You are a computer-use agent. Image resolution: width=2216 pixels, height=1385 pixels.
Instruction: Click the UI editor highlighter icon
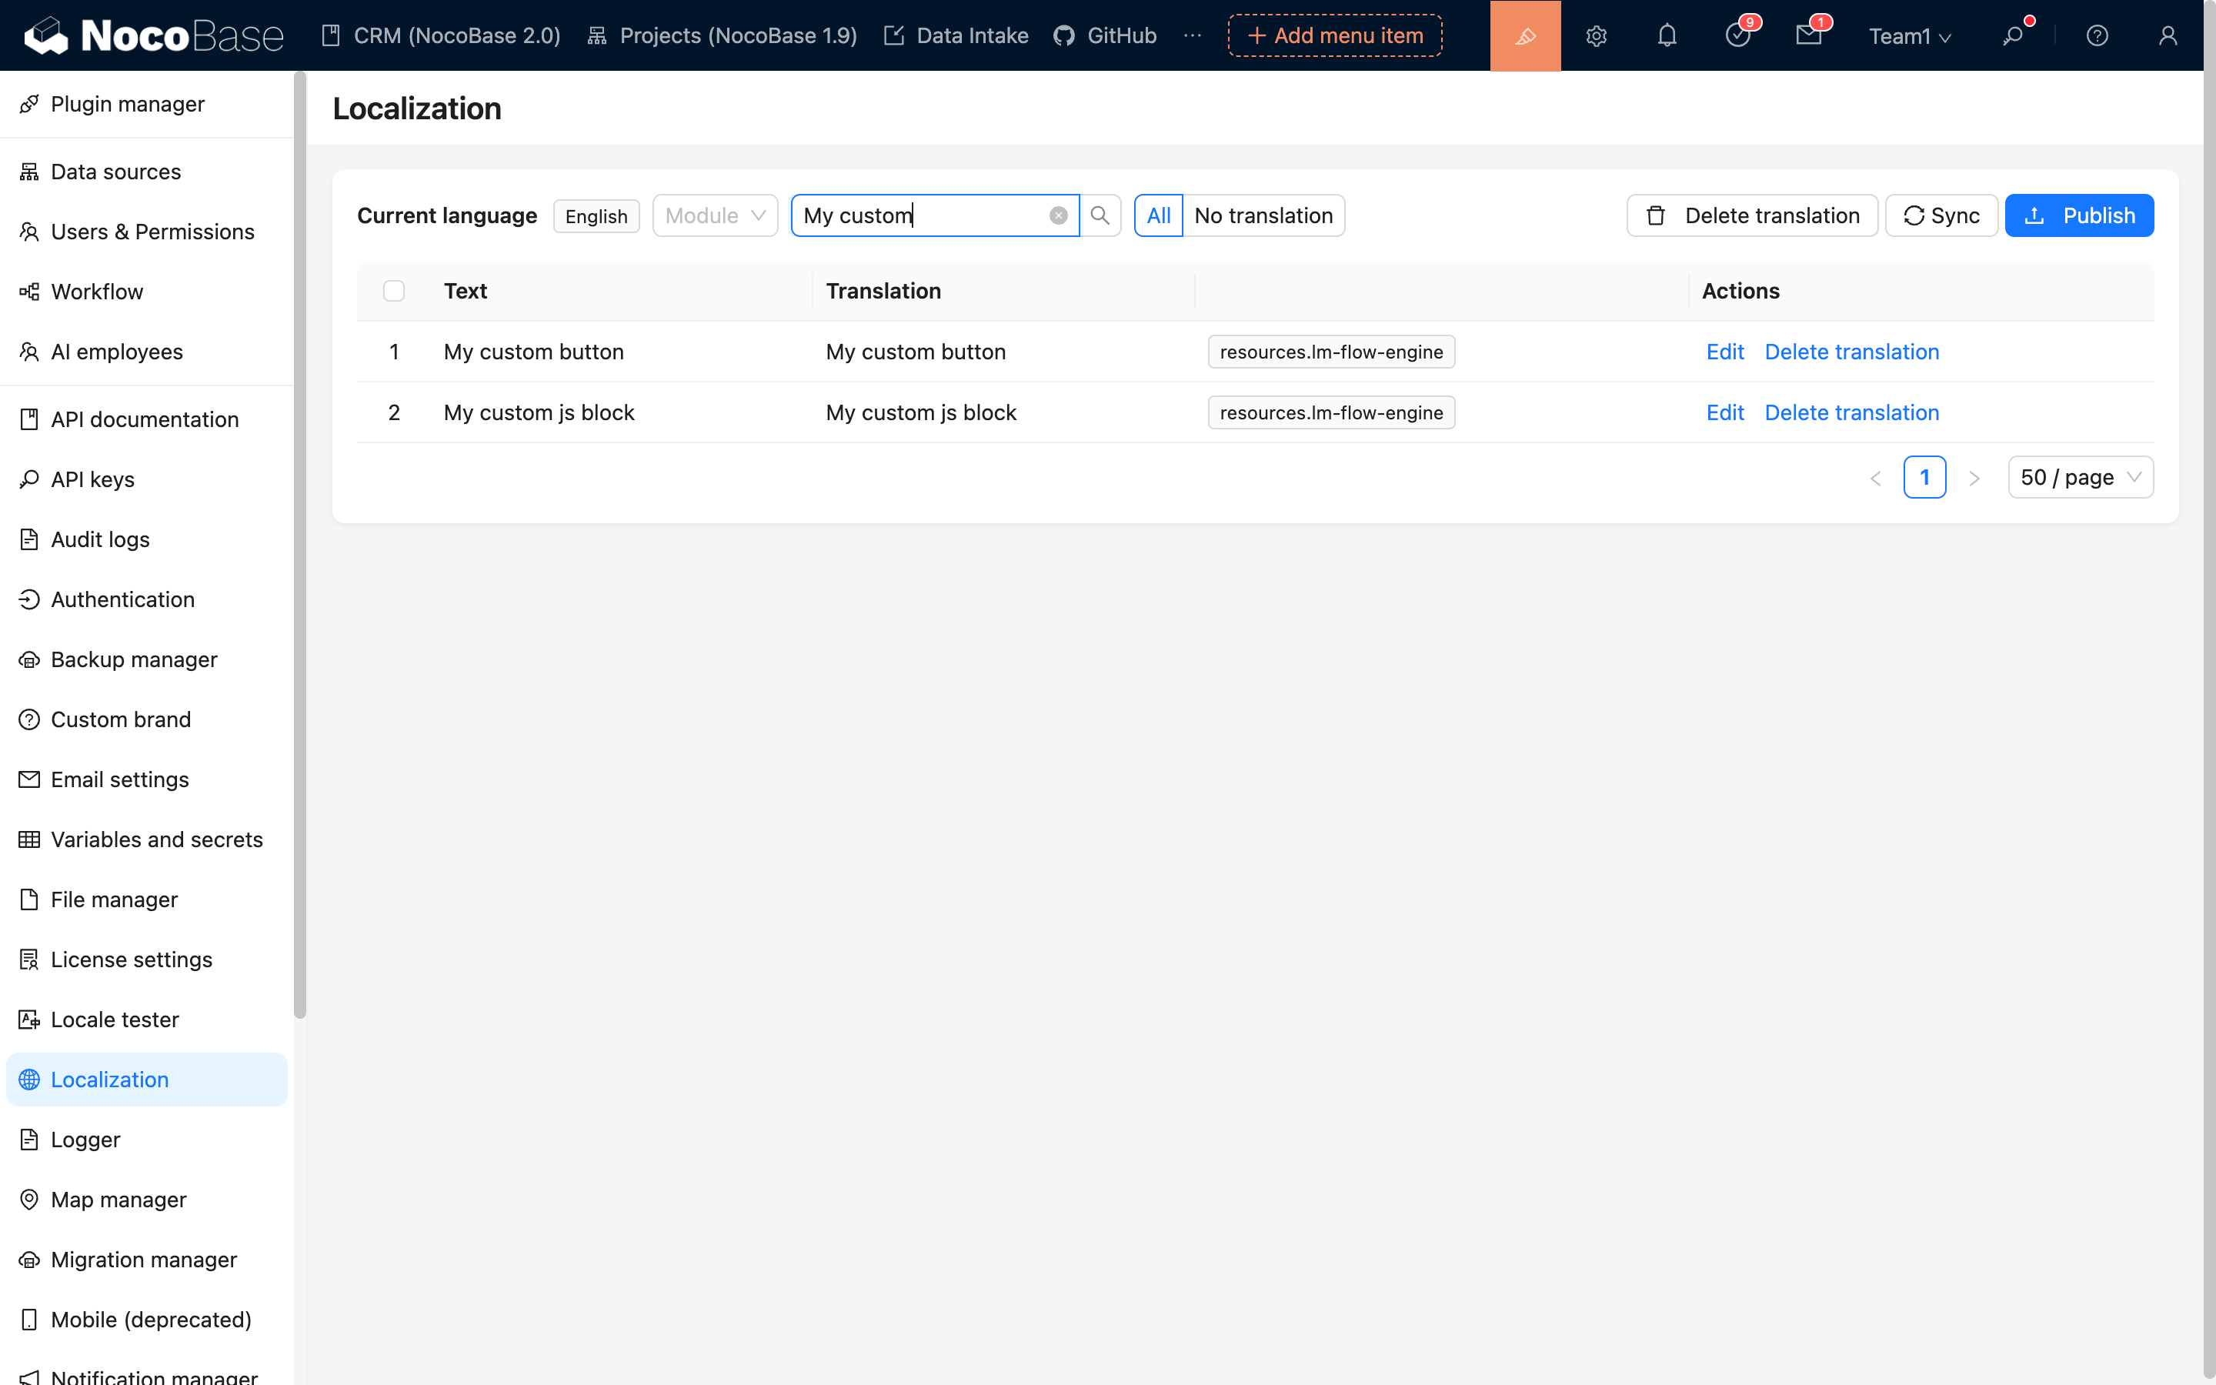pos(1524,35)
